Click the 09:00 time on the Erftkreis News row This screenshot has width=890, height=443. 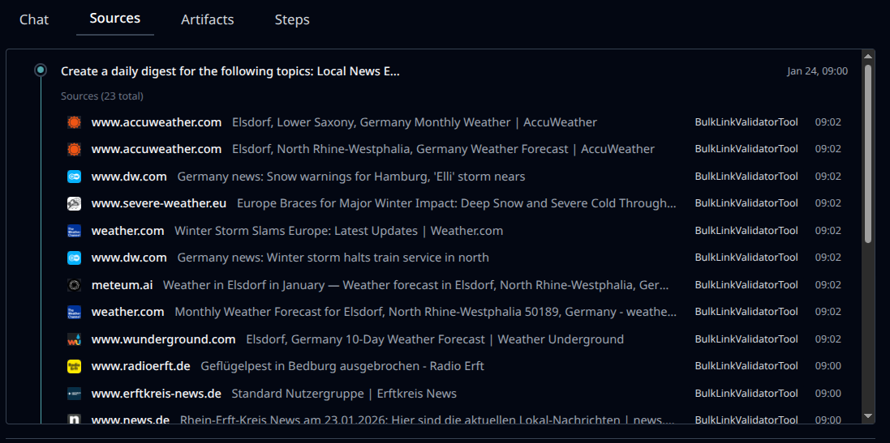pos(828,393)
